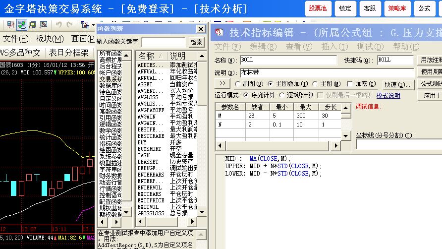Open the 帮助(H) menu in indicator editor
The image size is (442, 249).
406,47
